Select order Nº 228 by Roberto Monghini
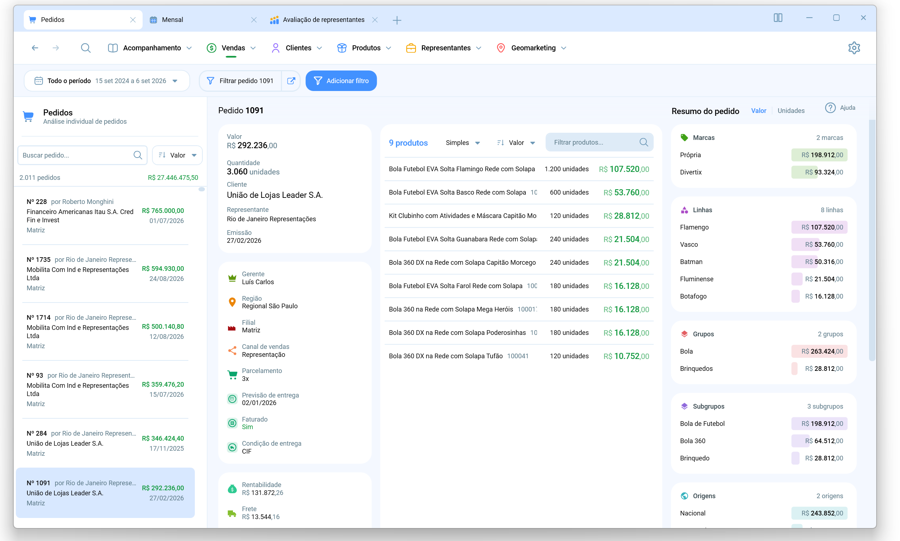This screenshot has width=900, height=541. [x=105, y=216]
